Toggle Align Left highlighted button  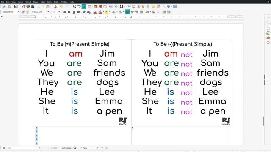tap(127, 12)
